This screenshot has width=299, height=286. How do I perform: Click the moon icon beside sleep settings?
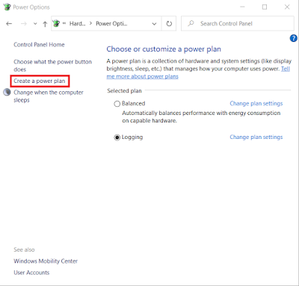pos(7,93)
